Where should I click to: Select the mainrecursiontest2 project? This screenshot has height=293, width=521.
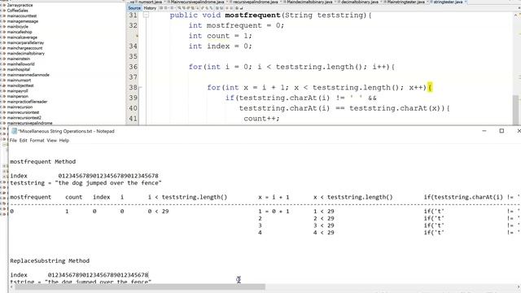tap(24, 117)
